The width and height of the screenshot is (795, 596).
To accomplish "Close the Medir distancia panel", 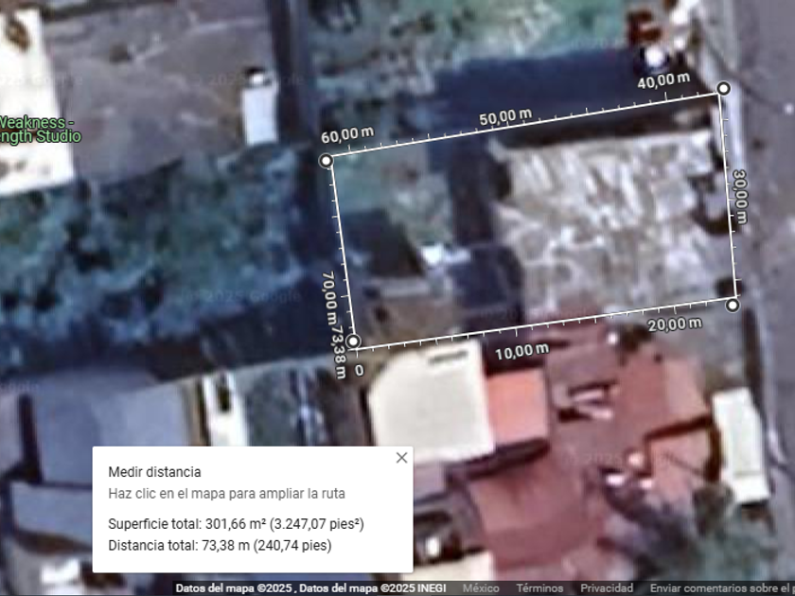I will click(401, 458).
